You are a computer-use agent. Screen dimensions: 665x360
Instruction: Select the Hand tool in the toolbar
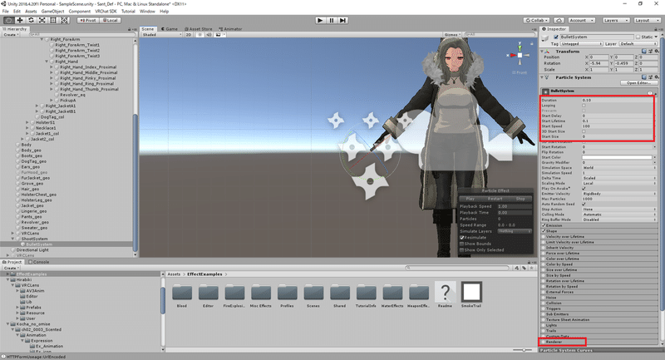click(x=8, y=20)
